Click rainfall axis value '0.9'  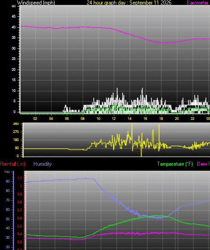click(x=19, y=194)
